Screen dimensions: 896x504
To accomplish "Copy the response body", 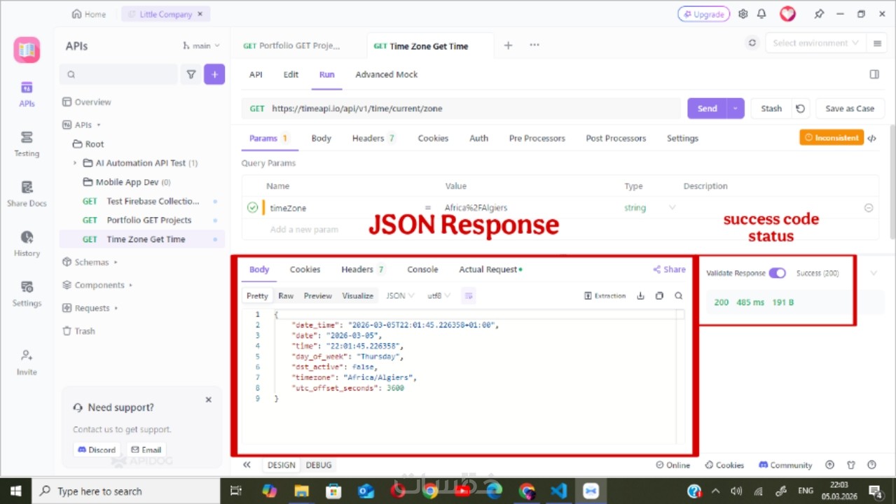I will [x=659, y=296].
